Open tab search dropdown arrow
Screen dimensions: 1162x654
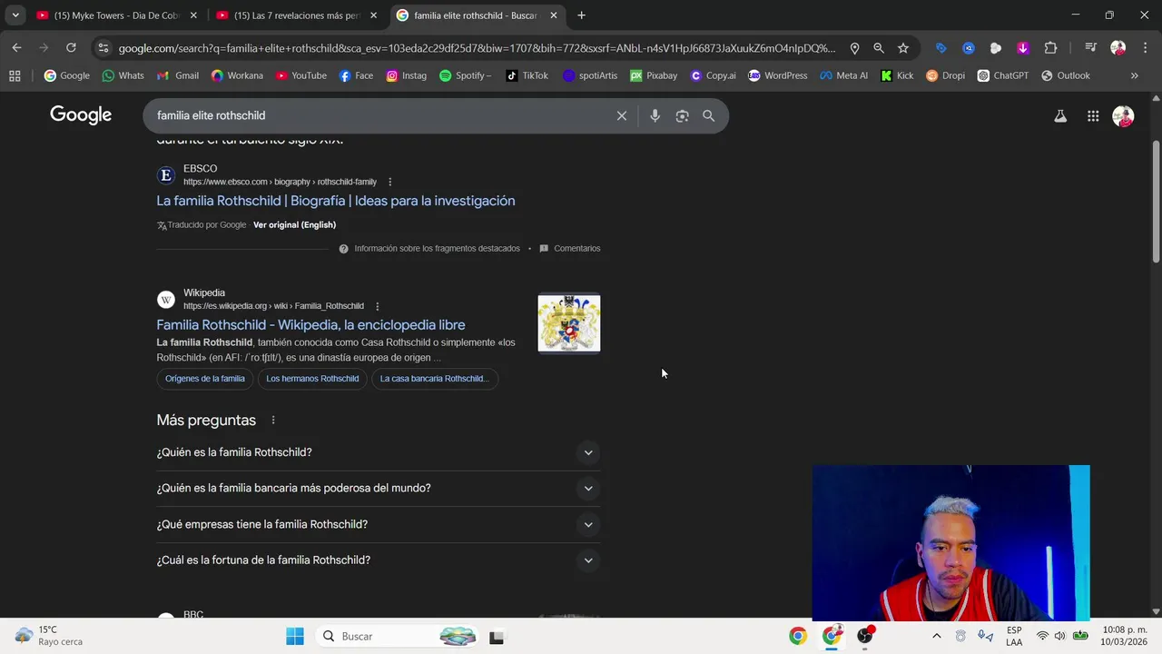tap(15, 15)
